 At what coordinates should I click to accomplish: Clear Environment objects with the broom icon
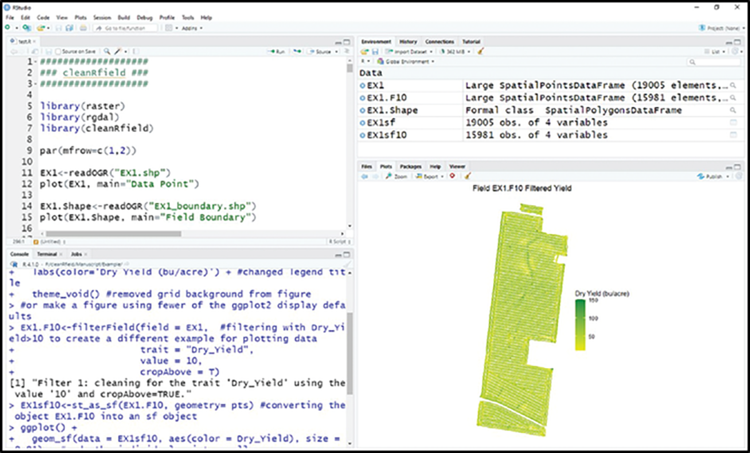click(x=480, y=51)
